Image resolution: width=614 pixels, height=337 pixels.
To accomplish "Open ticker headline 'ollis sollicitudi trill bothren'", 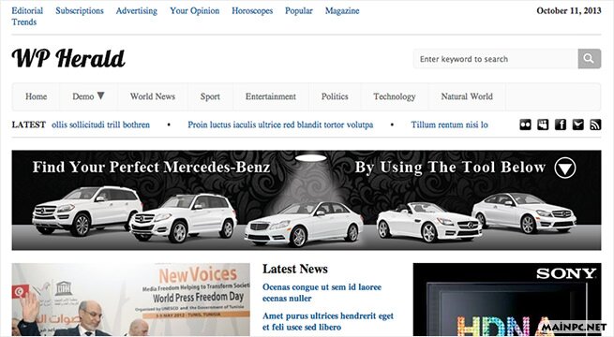I will (100, 125).
